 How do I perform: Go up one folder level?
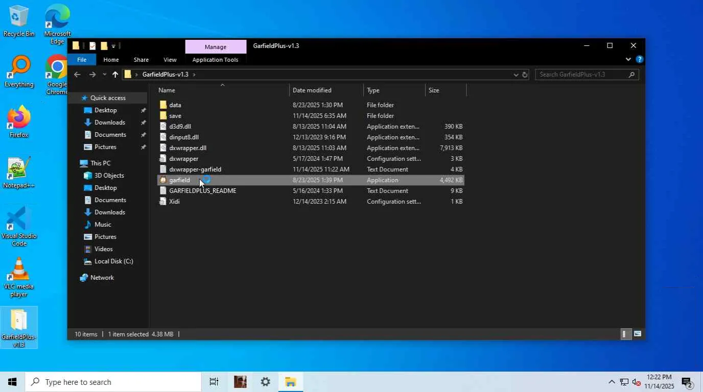tap(115, 75)
